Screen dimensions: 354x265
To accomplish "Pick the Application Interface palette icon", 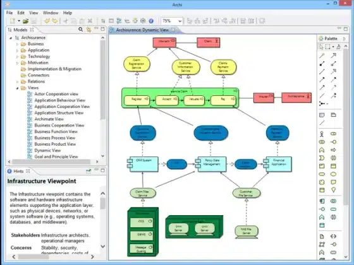I will point(322,209).
